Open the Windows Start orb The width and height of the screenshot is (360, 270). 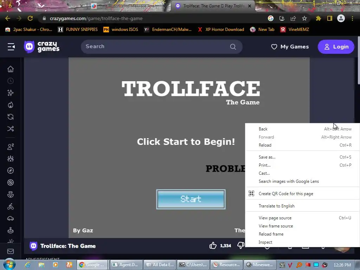tap(9, 264)
